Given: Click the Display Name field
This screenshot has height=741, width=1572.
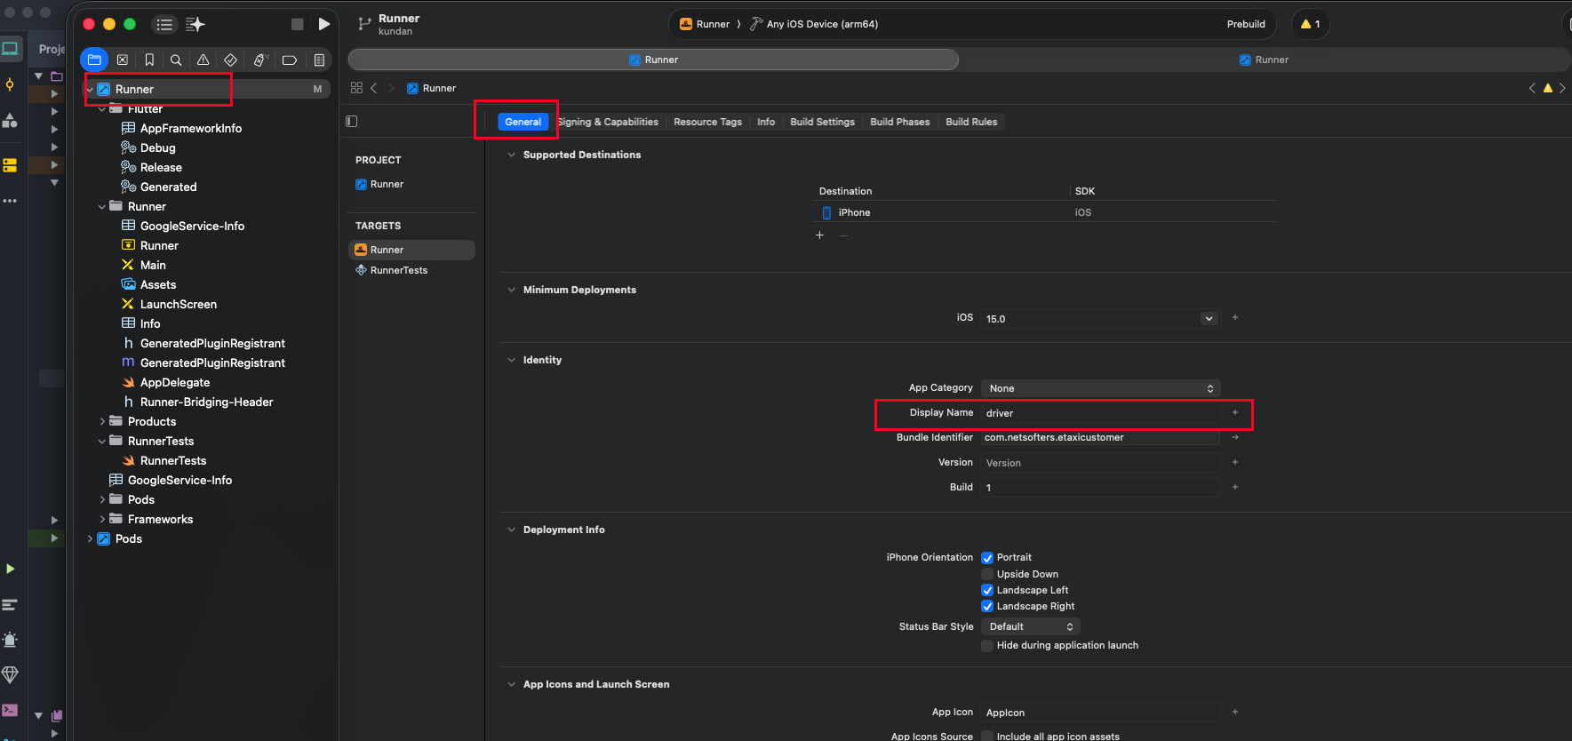Looking at the screenshot, I should tap(1101, 413).
